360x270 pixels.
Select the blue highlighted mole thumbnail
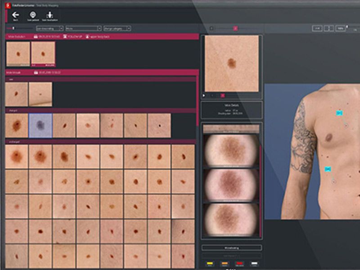(x=40, y=125)
